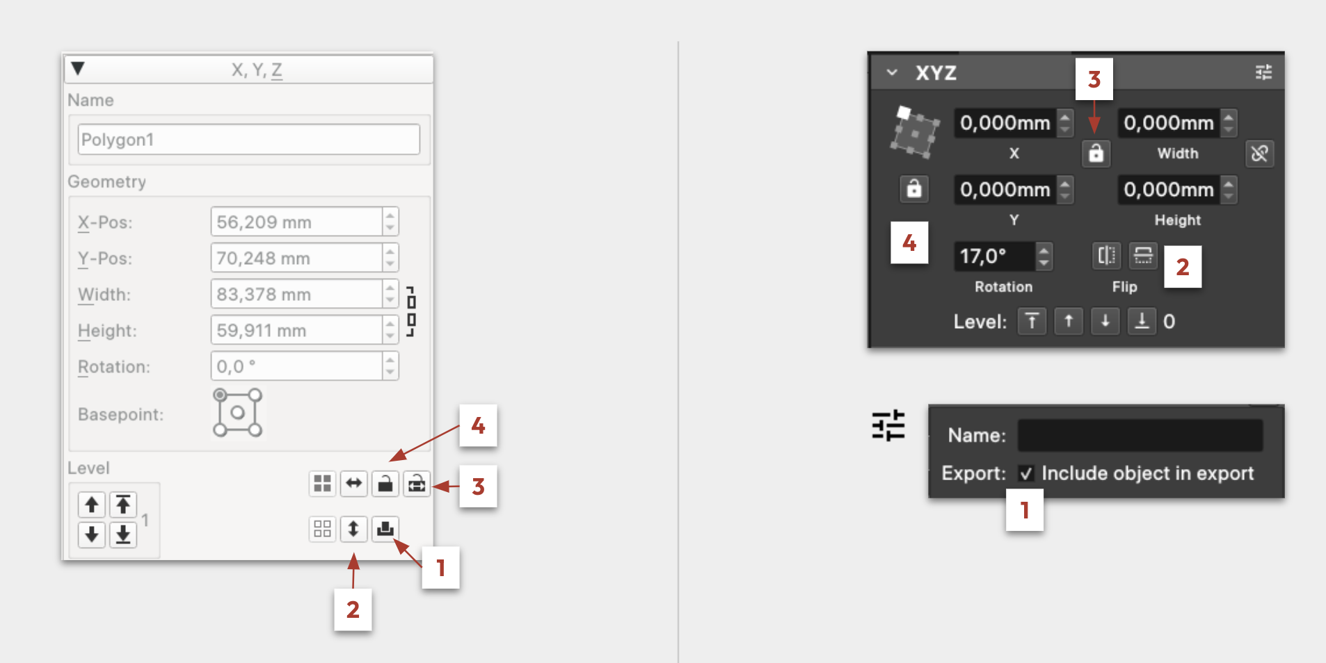Collapse the X, Y, Z disclosure triangle
The height and width of the screenshot is (663, 1326).
coord(78,68)
